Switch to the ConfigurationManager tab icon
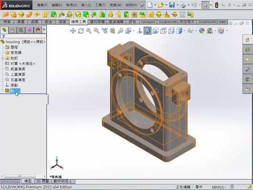 tap(21, 30)
